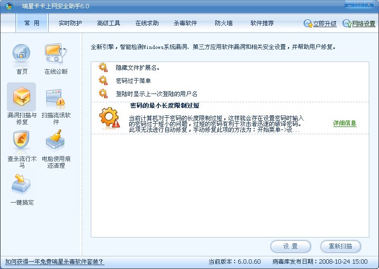
Task: Click the 瑞星卡卡上网安全助手6.0 window title
Action: [55, 6]
